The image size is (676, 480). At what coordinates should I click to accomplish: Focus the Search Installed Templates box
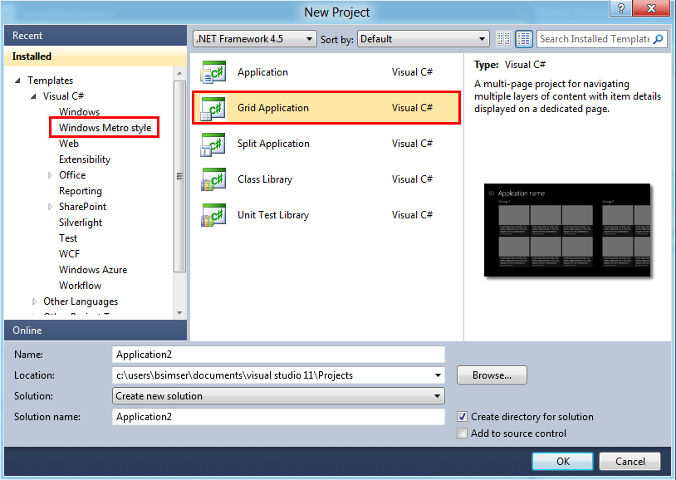coord(595,39)
